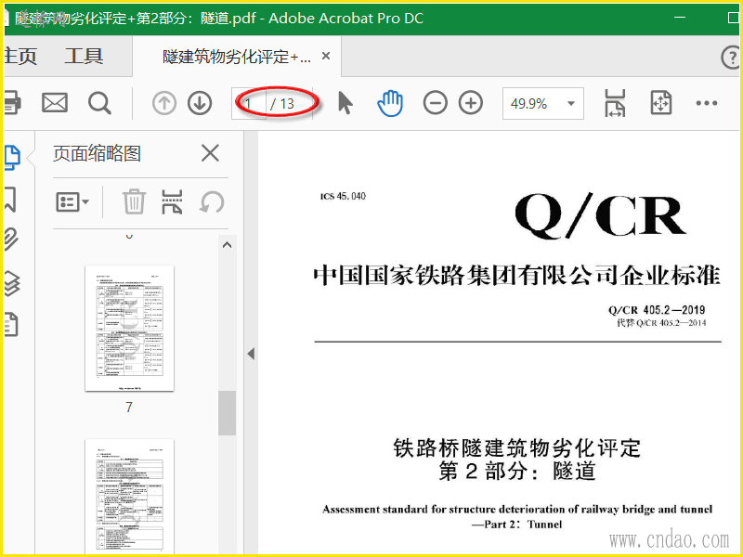Select page 7 thumbnail
The height and width of the screenshot is (557, 743).
[x=129, y=329]
